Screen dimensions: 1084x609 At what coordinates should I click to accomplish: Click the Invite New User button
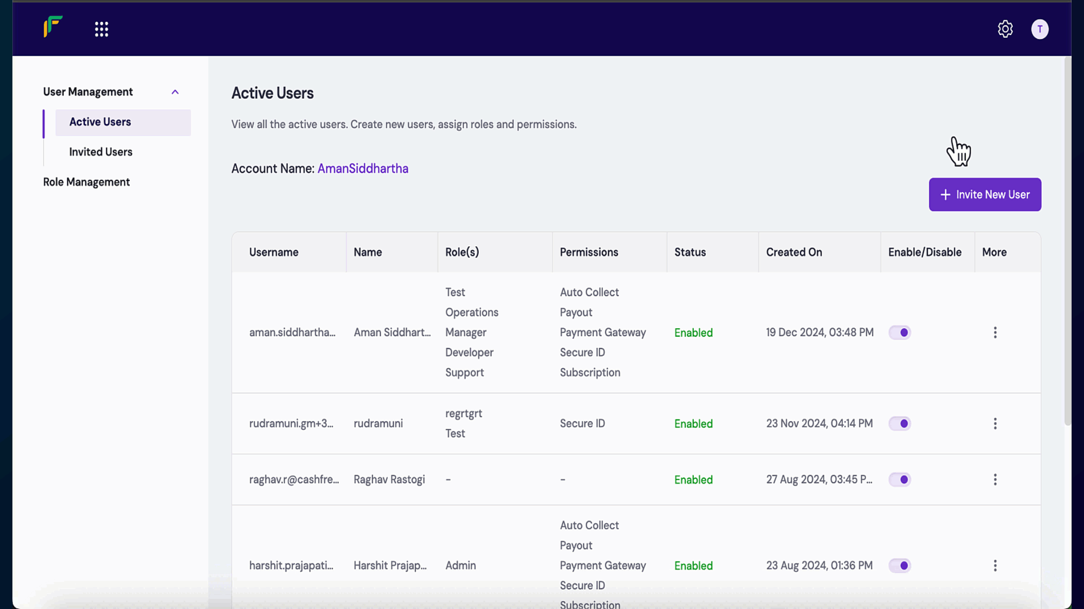(x=985, y=195)
